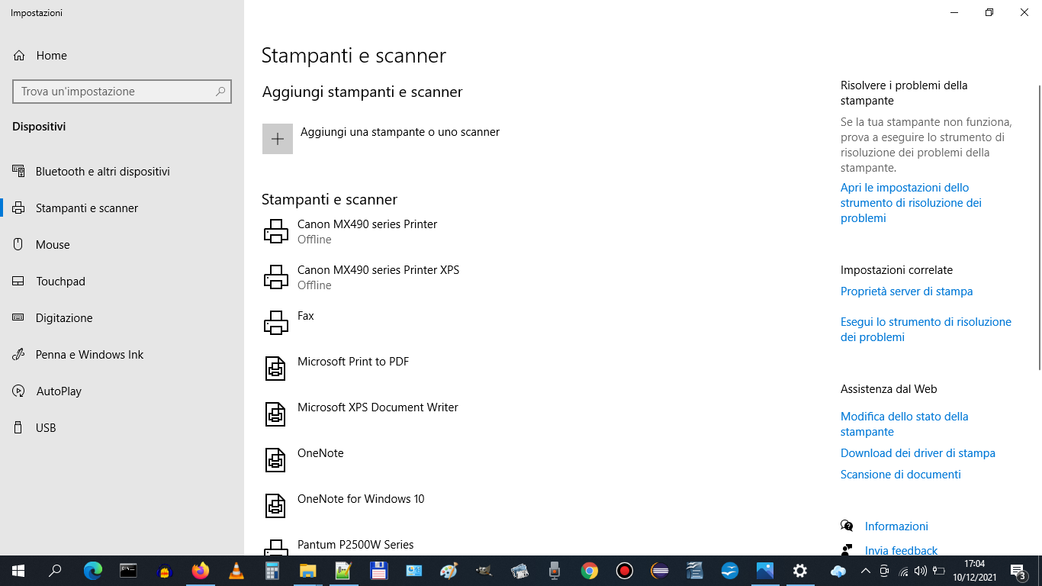Click the OneNote for Windows 10 icon
Image resolution: width=1042 pixels, height=586 pixels.
pyautogui.click(x=275, y=506)
